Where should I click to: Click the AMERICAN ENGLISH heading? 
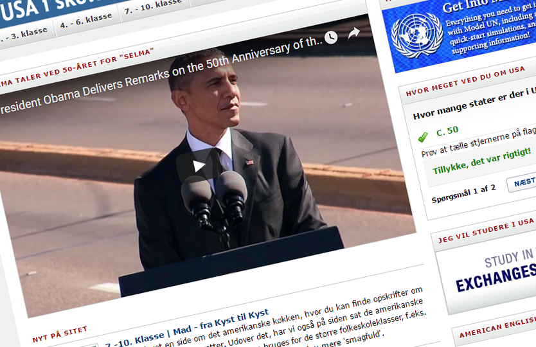(x=497, y=328)
